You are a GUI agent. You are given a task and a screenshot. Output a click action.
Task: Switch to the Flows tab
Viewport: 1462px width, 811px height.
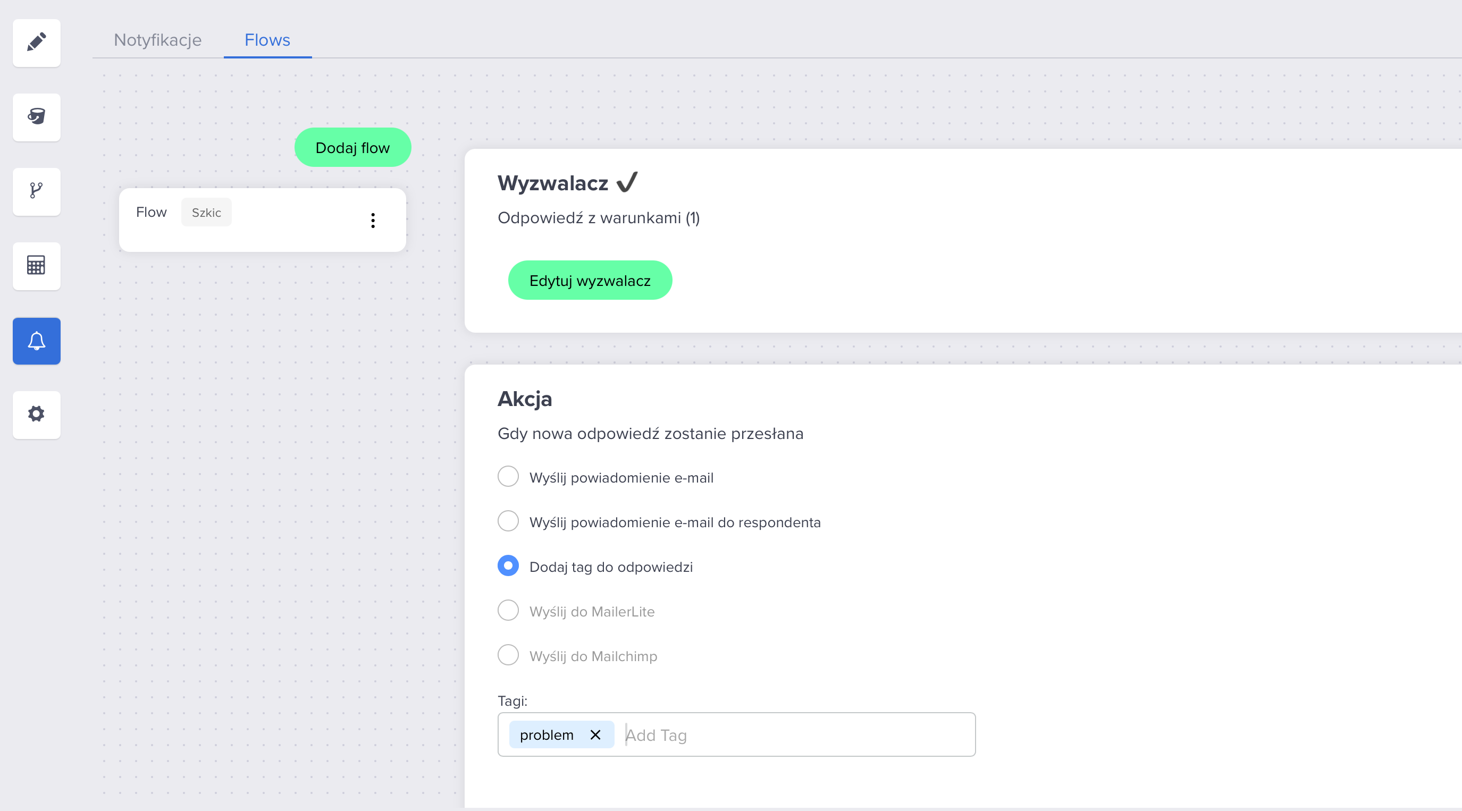[267, 40]
